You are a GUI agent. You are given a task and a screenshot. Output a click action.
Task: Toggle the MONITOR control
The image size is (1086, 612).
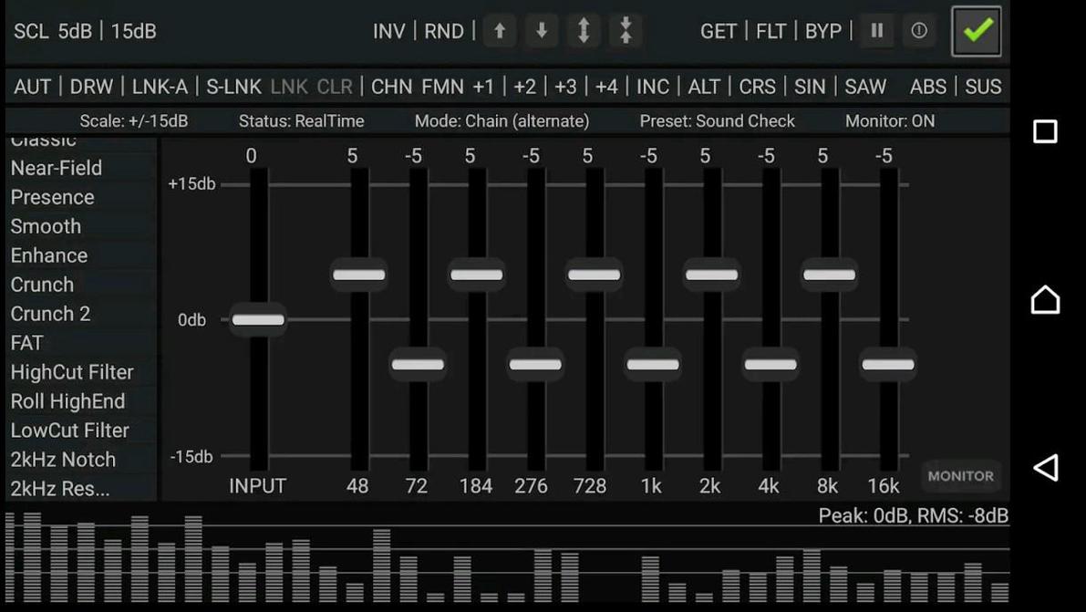pos(960,475)
